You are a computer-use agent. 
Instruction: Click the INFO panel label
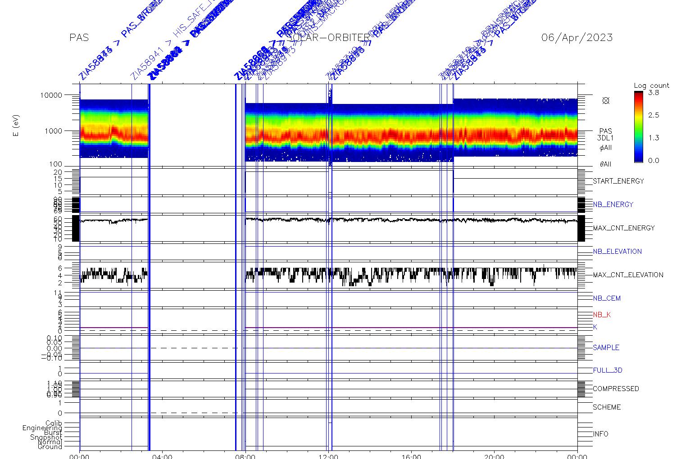coord(600,434)
